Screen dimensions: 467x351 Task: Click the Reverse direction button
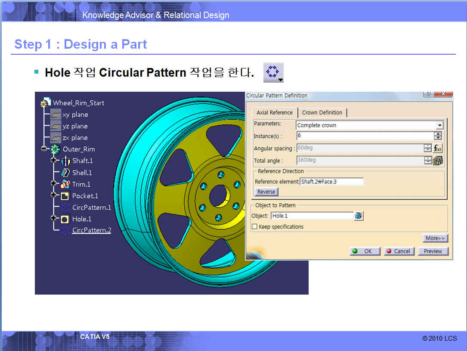tap(266, 192)
